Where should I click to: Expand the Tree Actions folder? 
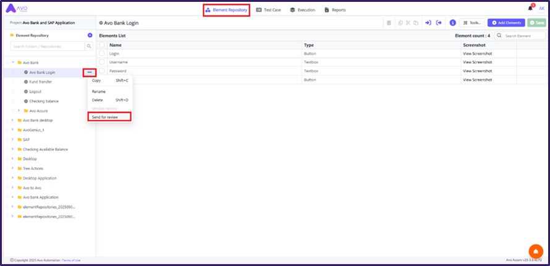pos(12,168)
